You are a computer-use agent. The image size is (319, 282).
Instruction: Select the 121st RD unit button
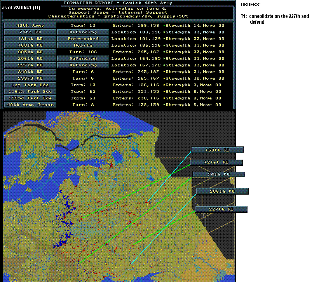tap(30, 38)
